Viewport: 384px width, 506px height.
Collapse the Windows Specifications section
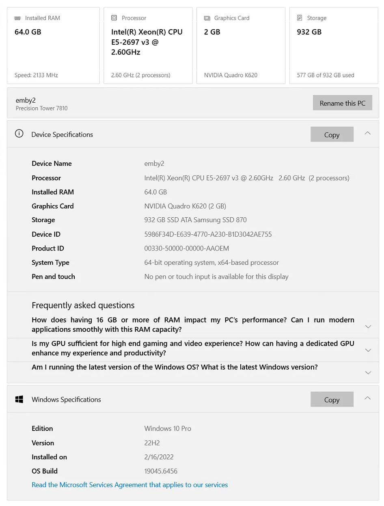[367, 398]
